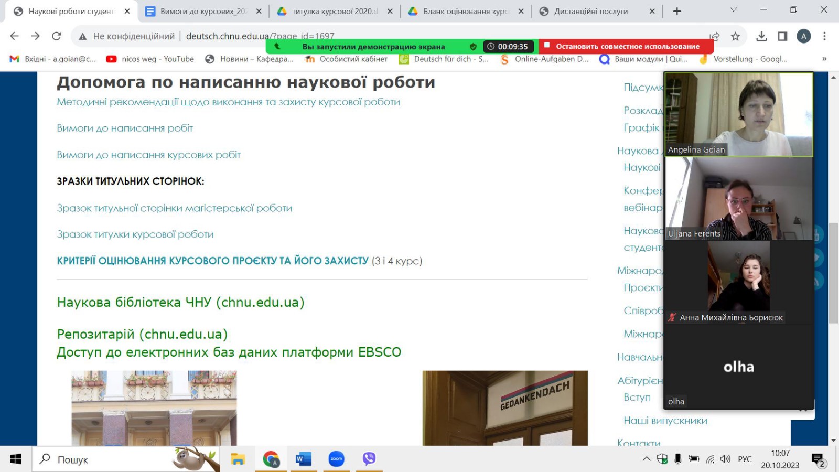Click the GEDANKENDACH photo thumbnail
This screenshot has height=472, width=839.
(x=505, y=408)
